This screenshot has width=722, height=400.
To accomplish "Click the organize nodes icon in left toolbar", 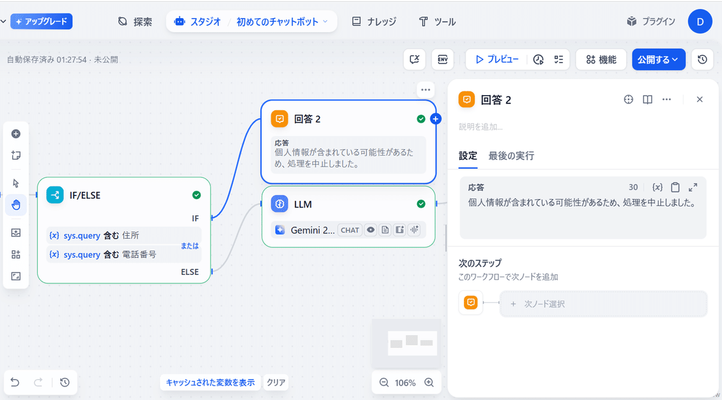I will 16,254.
